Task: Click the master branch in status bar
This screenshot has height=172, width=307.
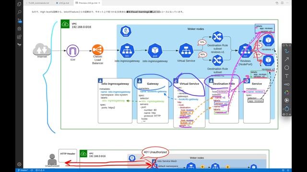Action: click(x=23, y=170)
